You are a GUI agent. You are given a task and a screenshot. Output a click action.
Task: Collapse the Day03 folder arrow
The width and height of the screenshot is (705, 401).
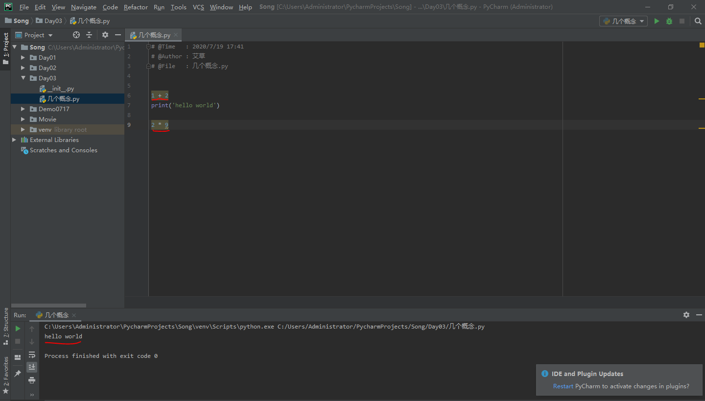click(23, 78)
